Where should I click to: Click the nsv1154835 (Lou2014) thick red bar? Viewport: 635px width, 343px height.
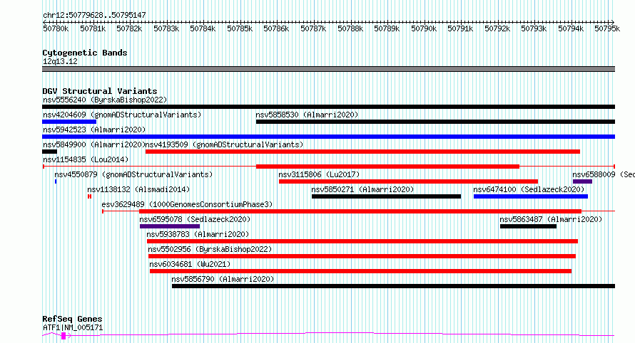click(x=387, y=167)
